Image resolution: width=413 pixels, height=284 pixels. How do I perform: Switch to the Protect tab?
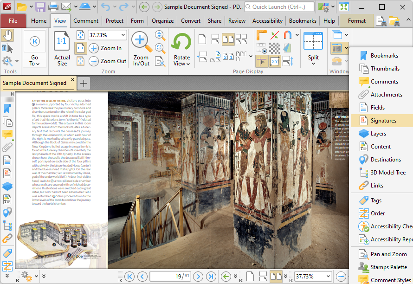115,21
